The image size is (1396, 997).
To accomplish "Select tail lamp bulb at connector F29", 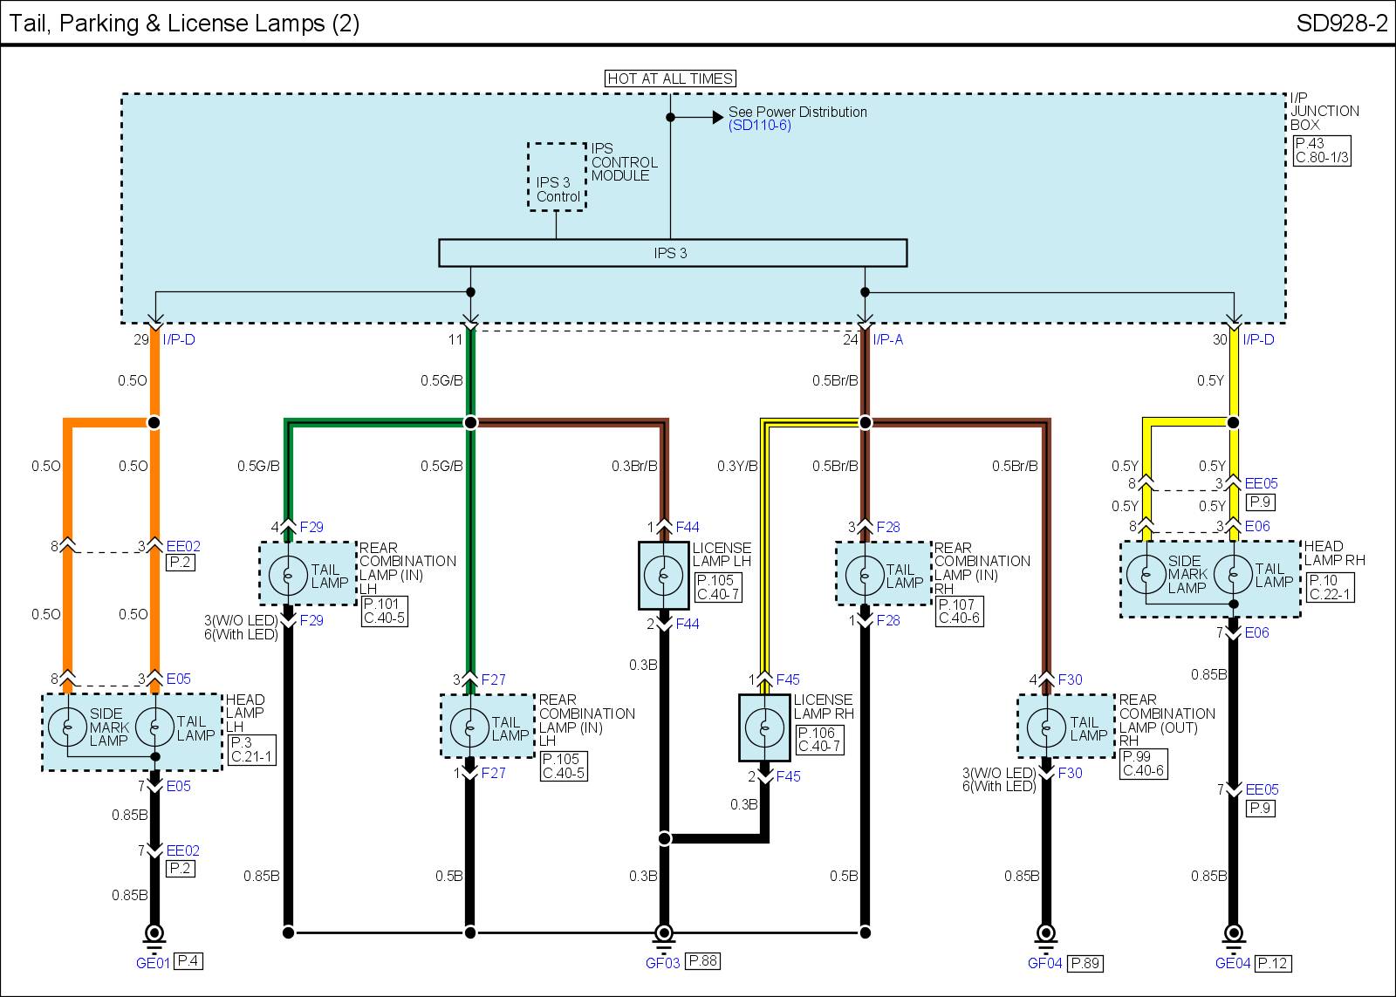I will pyautogui.click(x=287, y=575).
